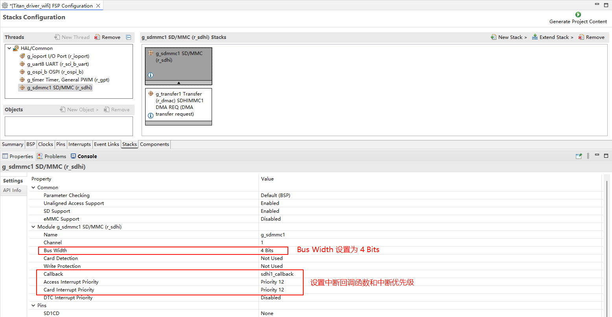This screenshot has width=612, height=317.
Task: Open the Interrupts tab
Action: [79, 144]
